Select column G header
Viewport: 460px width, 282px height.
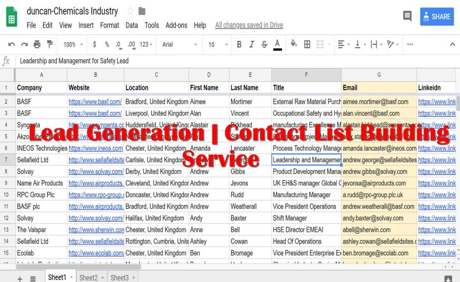pyautogui.click(x=379, y=75)
